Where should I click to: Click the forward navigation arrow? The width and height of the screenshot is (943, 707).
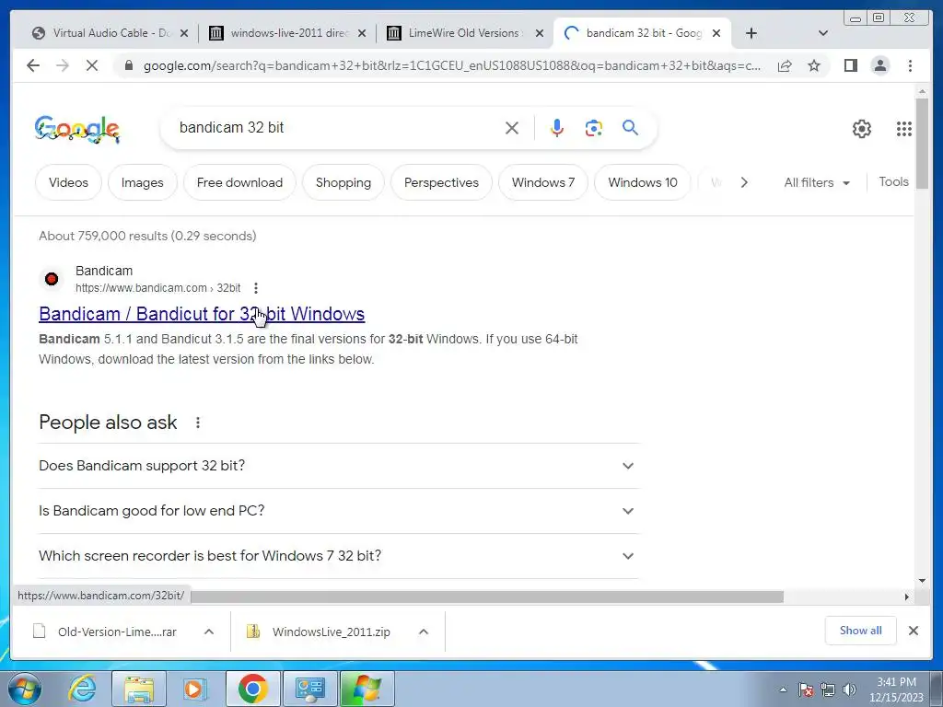click(63, 65)
